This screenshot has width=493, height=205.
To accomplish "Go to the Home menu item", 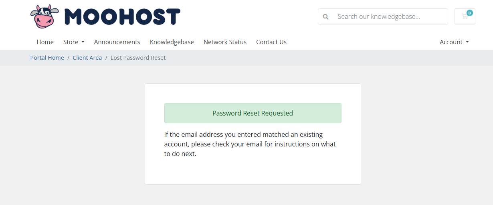I will click(45, 42).
